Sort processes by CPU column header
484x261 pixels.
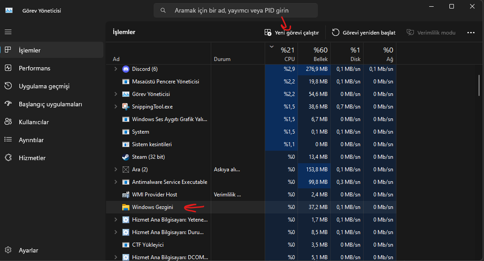[281, 54]
